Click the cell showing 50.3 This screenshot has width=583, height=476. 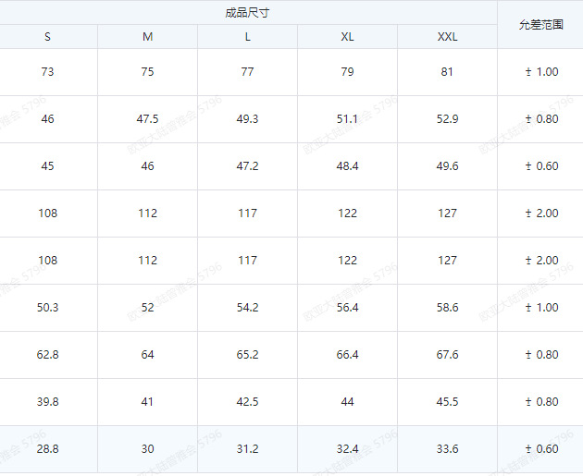tap(48, 308)
